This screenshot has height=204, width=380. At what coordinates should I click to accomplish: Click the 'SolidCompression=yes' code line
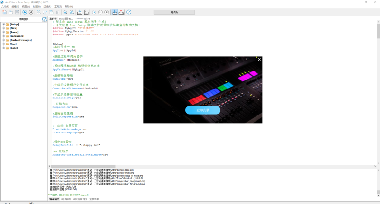pos(68,117)
